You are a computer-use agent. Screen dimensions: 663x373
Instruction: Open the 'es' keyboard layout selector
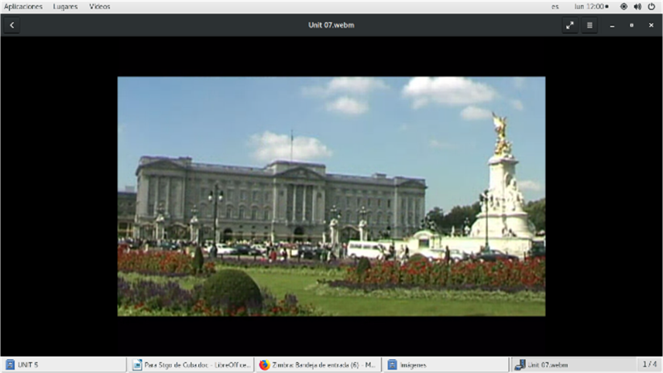coord(555,6)
